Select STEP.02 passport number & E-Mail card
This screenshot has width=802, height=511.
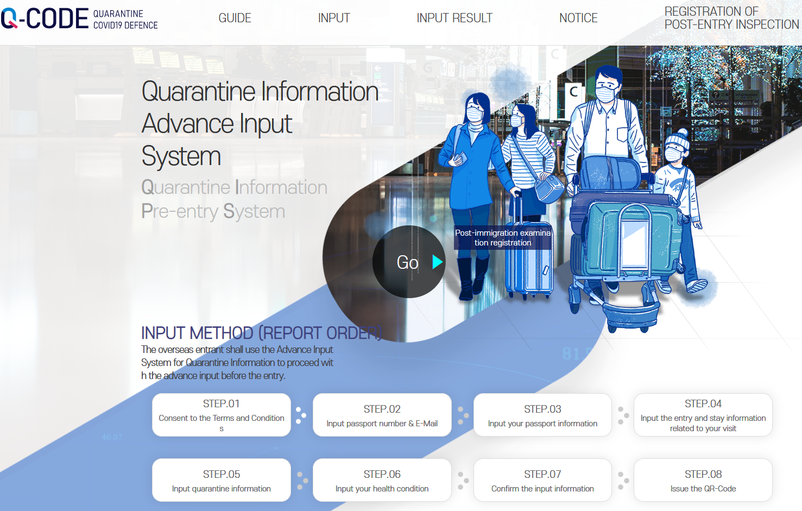tap(382, 415)
